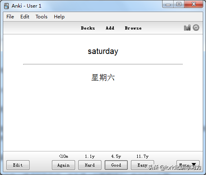Click the <10m interval label
Image resolution: width=206 pixels, height=175 pixels.
[63, 156]
